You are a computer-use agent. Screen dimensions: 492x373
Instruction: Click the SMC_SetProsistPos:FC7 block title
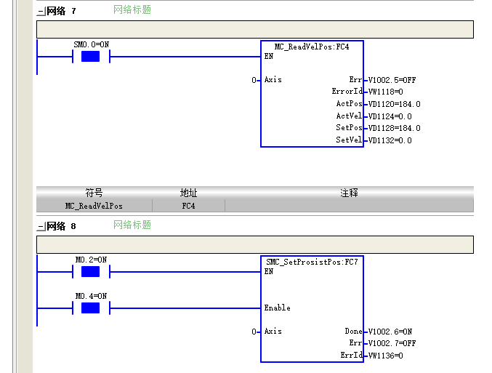(312, 262)
